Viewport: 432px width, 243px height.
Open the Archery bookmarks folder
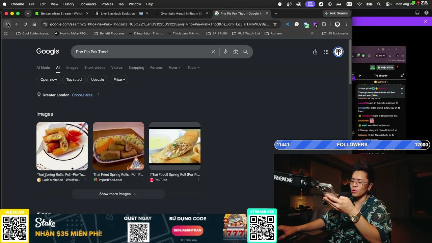click(273, 33)
